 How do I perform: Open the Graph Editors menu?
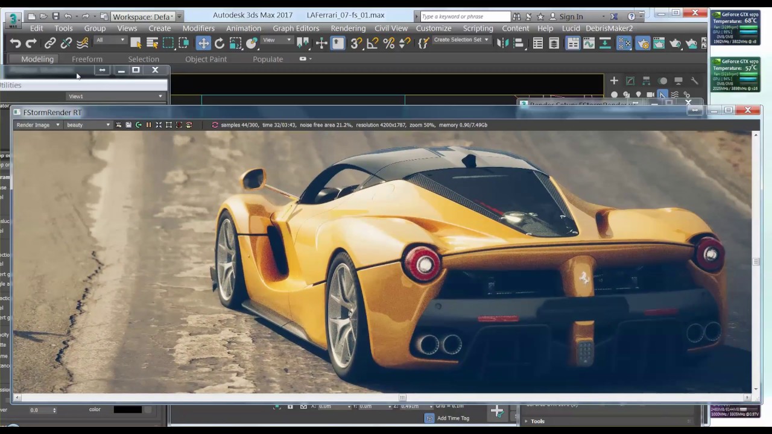[296, 28]
